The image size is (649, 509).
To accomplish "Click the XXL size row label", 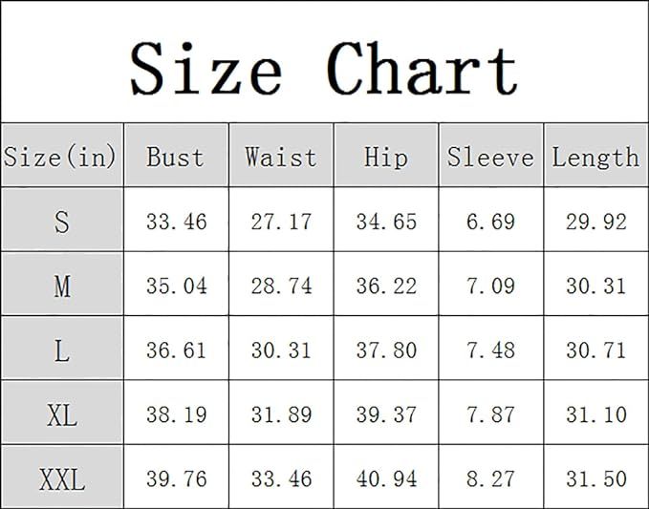I will (62, 477).
